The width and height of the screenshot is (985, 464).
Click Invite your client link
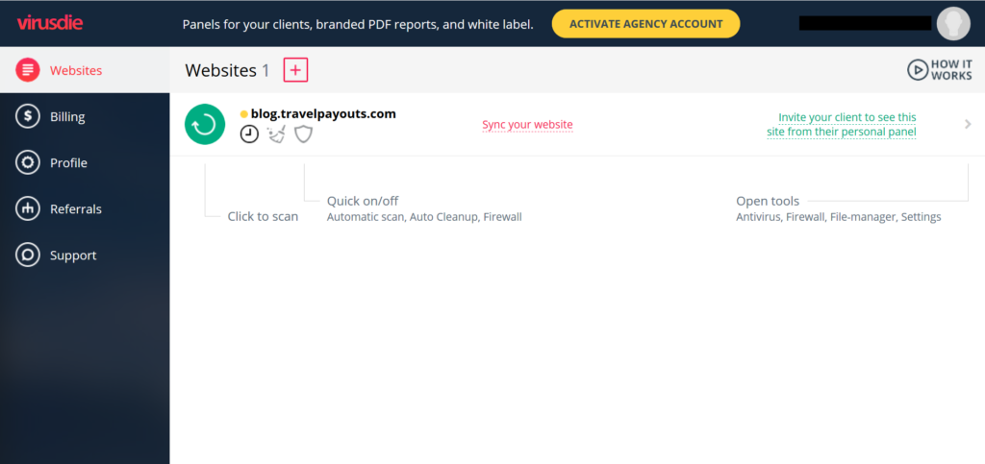coord(841,125)
